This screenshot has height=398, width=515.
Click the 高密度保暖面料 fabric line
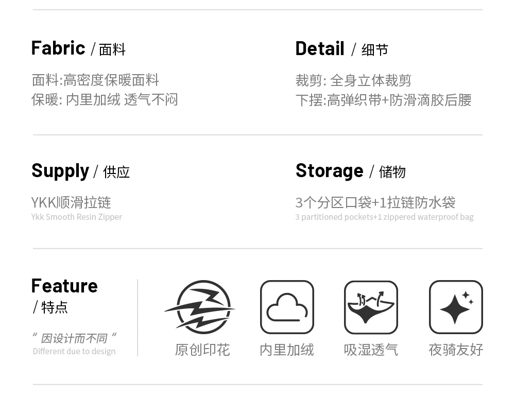click(x=95, y=80)
